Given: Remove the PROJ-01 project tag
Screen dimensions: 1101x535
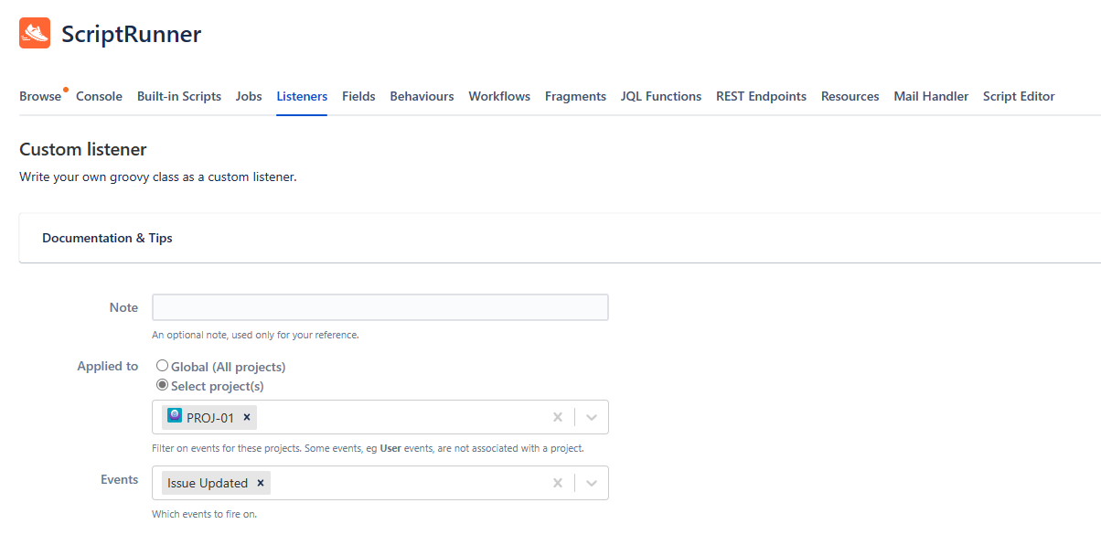Looking at the screenshot, I should 246,417.
